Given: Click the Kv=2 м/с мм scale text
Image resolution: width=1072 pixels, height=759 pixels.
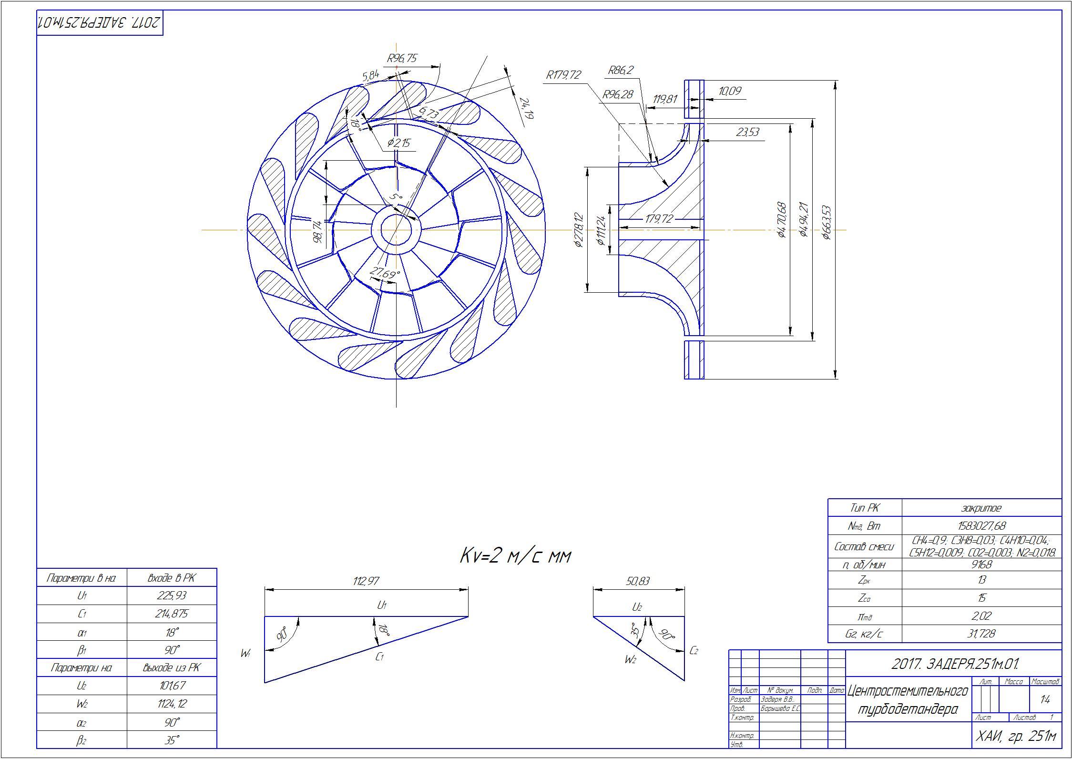Looking at the screenshot, I should point(515,556).
